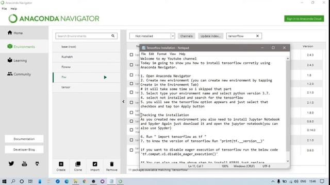This screenshot has width=330, height=185.
Task: Tick the checkbox for version 1.8 package
Action: [131, 75]
